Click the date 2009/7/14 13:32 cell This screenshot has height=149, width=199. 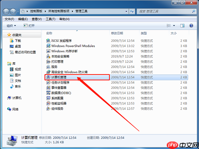[x=123, y=46]
